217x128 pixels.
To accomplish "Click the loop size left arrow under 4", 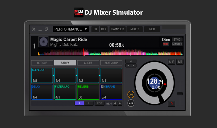I will 128,66.
